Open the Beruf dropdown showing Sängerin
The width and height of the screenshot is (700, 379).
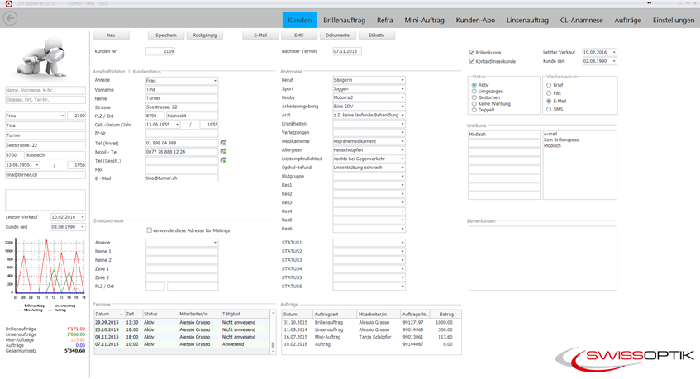pos(369,80)
